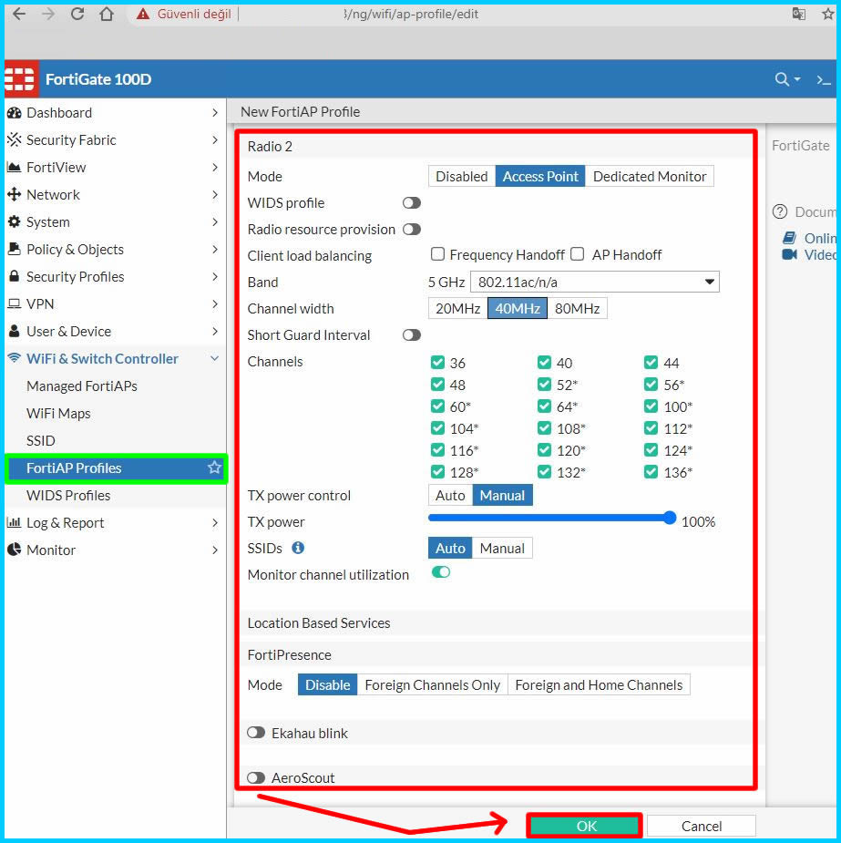Enable the Ekahau blink toggle
This screenshot has height=843, width=841.
pos(256,732)
